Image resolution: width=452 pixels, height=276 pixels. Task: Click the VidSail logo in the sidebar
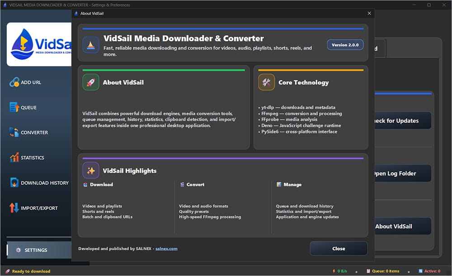click(x=39, y=45)
